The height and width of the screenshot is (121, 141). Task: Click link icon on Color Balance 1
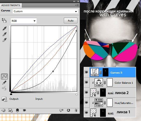(x=105, y=82)
